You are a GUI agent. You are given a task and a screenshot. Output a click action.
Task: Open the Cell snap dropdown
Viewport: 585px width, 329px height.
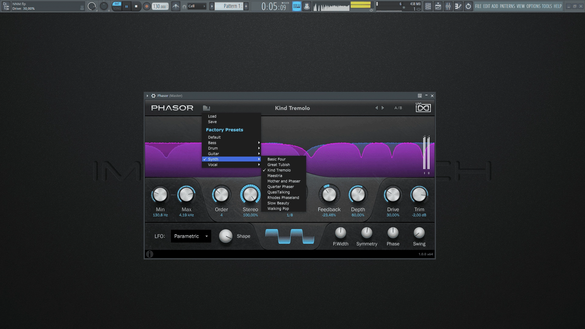197,6
